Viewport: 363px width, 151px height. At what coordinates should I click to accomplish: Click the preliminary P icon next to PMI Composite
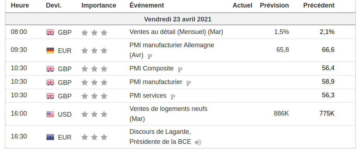click(x=180, y=69)
